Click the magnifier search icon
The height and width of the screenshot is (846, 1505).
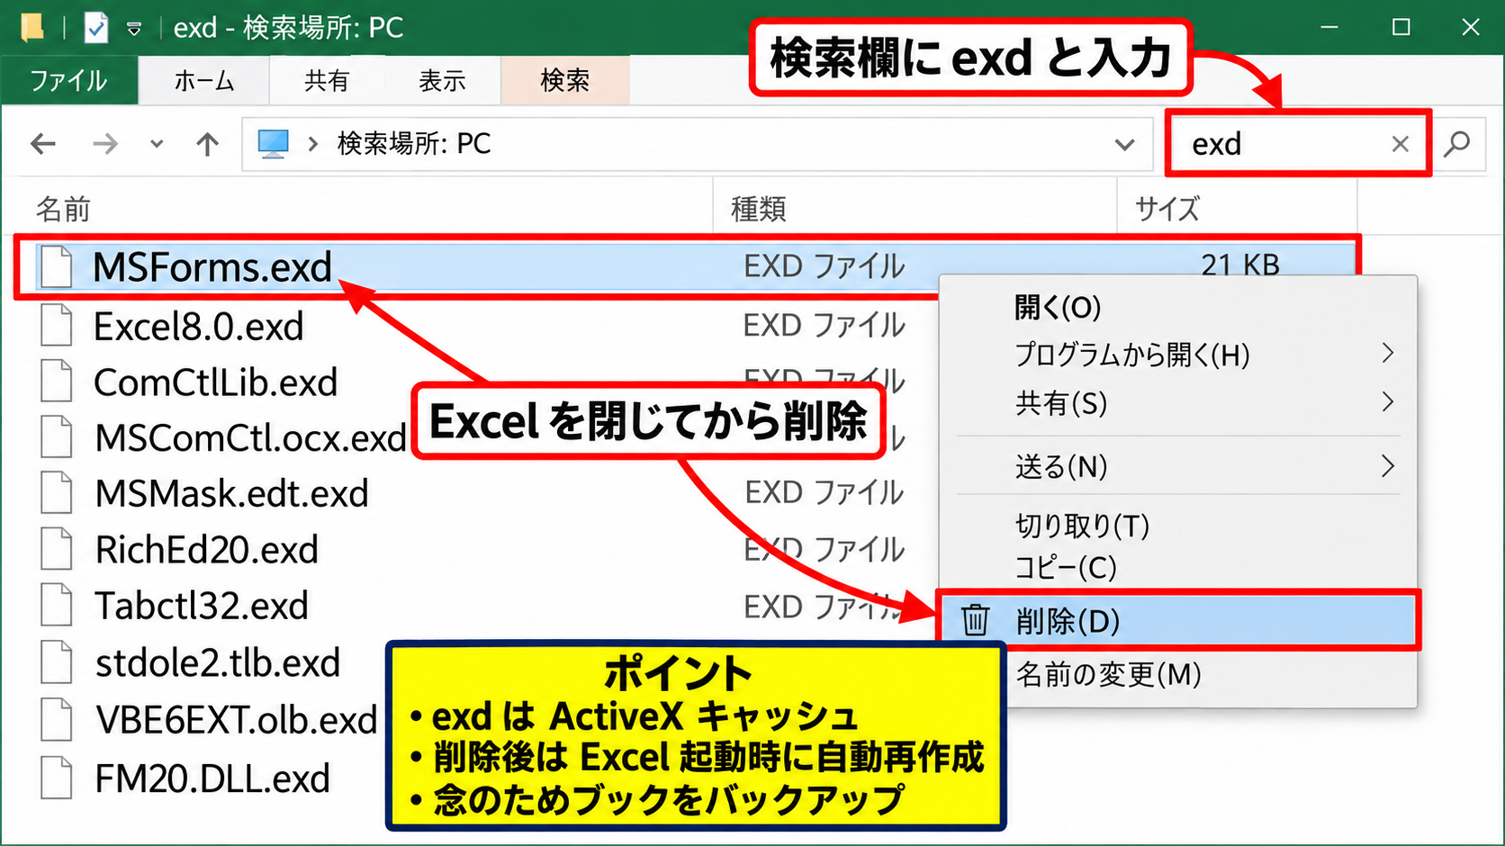pyautogui.click(x=1456, y=144)
